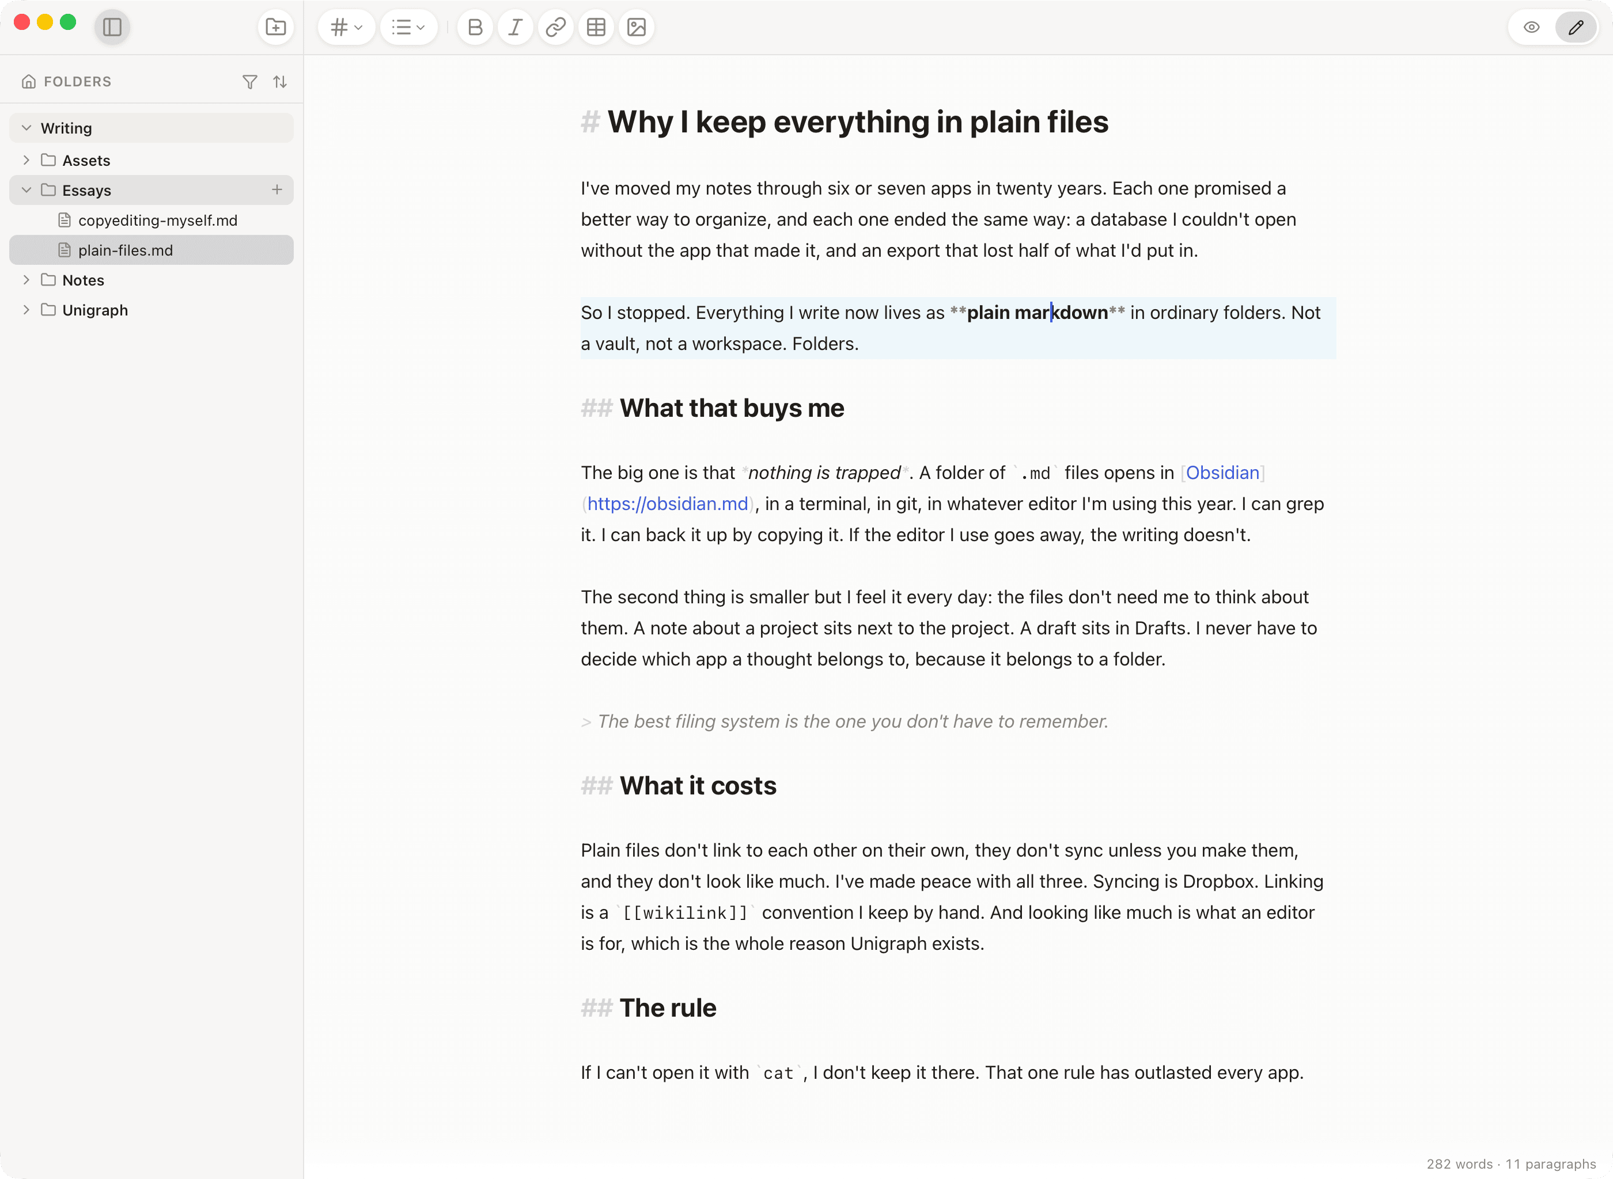1613x1179 pixels.
Task: Expand the Unigraph folder chevron
Action: pyautogui.click(x=26, y=310)
